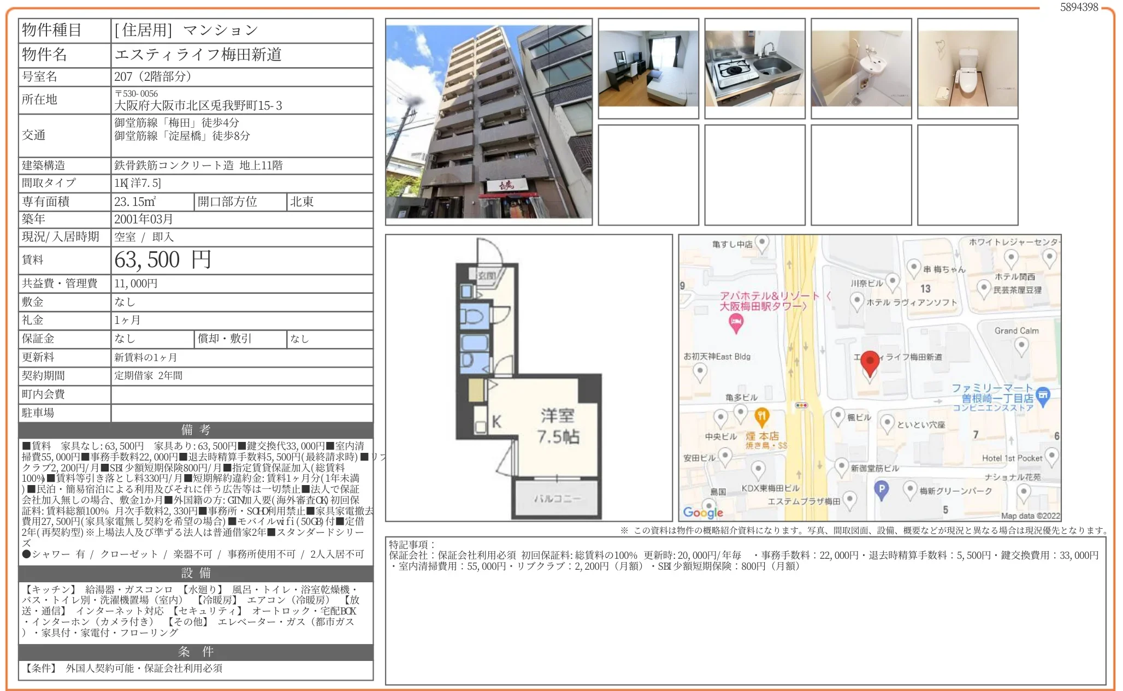
Task: Click the エステムプラザ梅田 map pin
Action: [849, 500]
